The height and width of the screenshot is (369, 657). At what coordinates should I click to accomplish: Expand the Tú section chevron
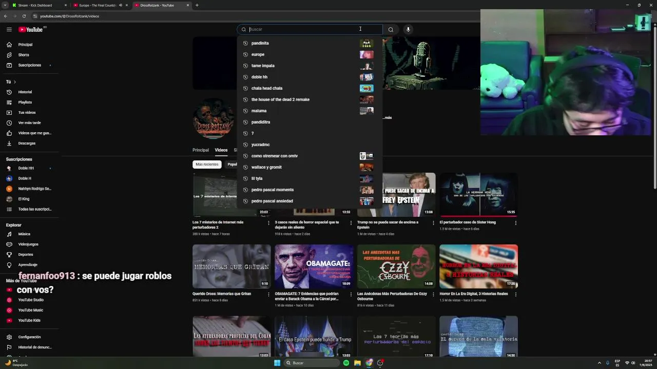click(14, 82)
